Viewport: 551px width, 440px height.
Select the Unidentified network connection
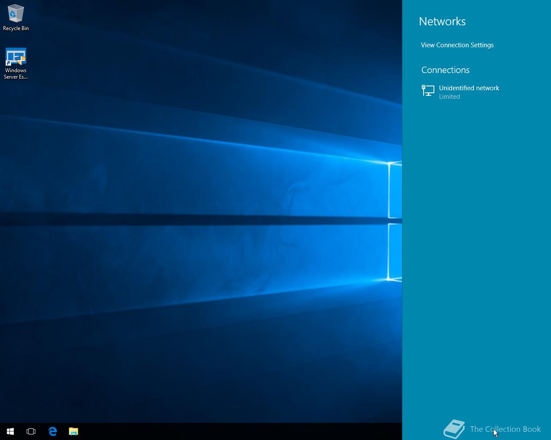pos(477,92)
